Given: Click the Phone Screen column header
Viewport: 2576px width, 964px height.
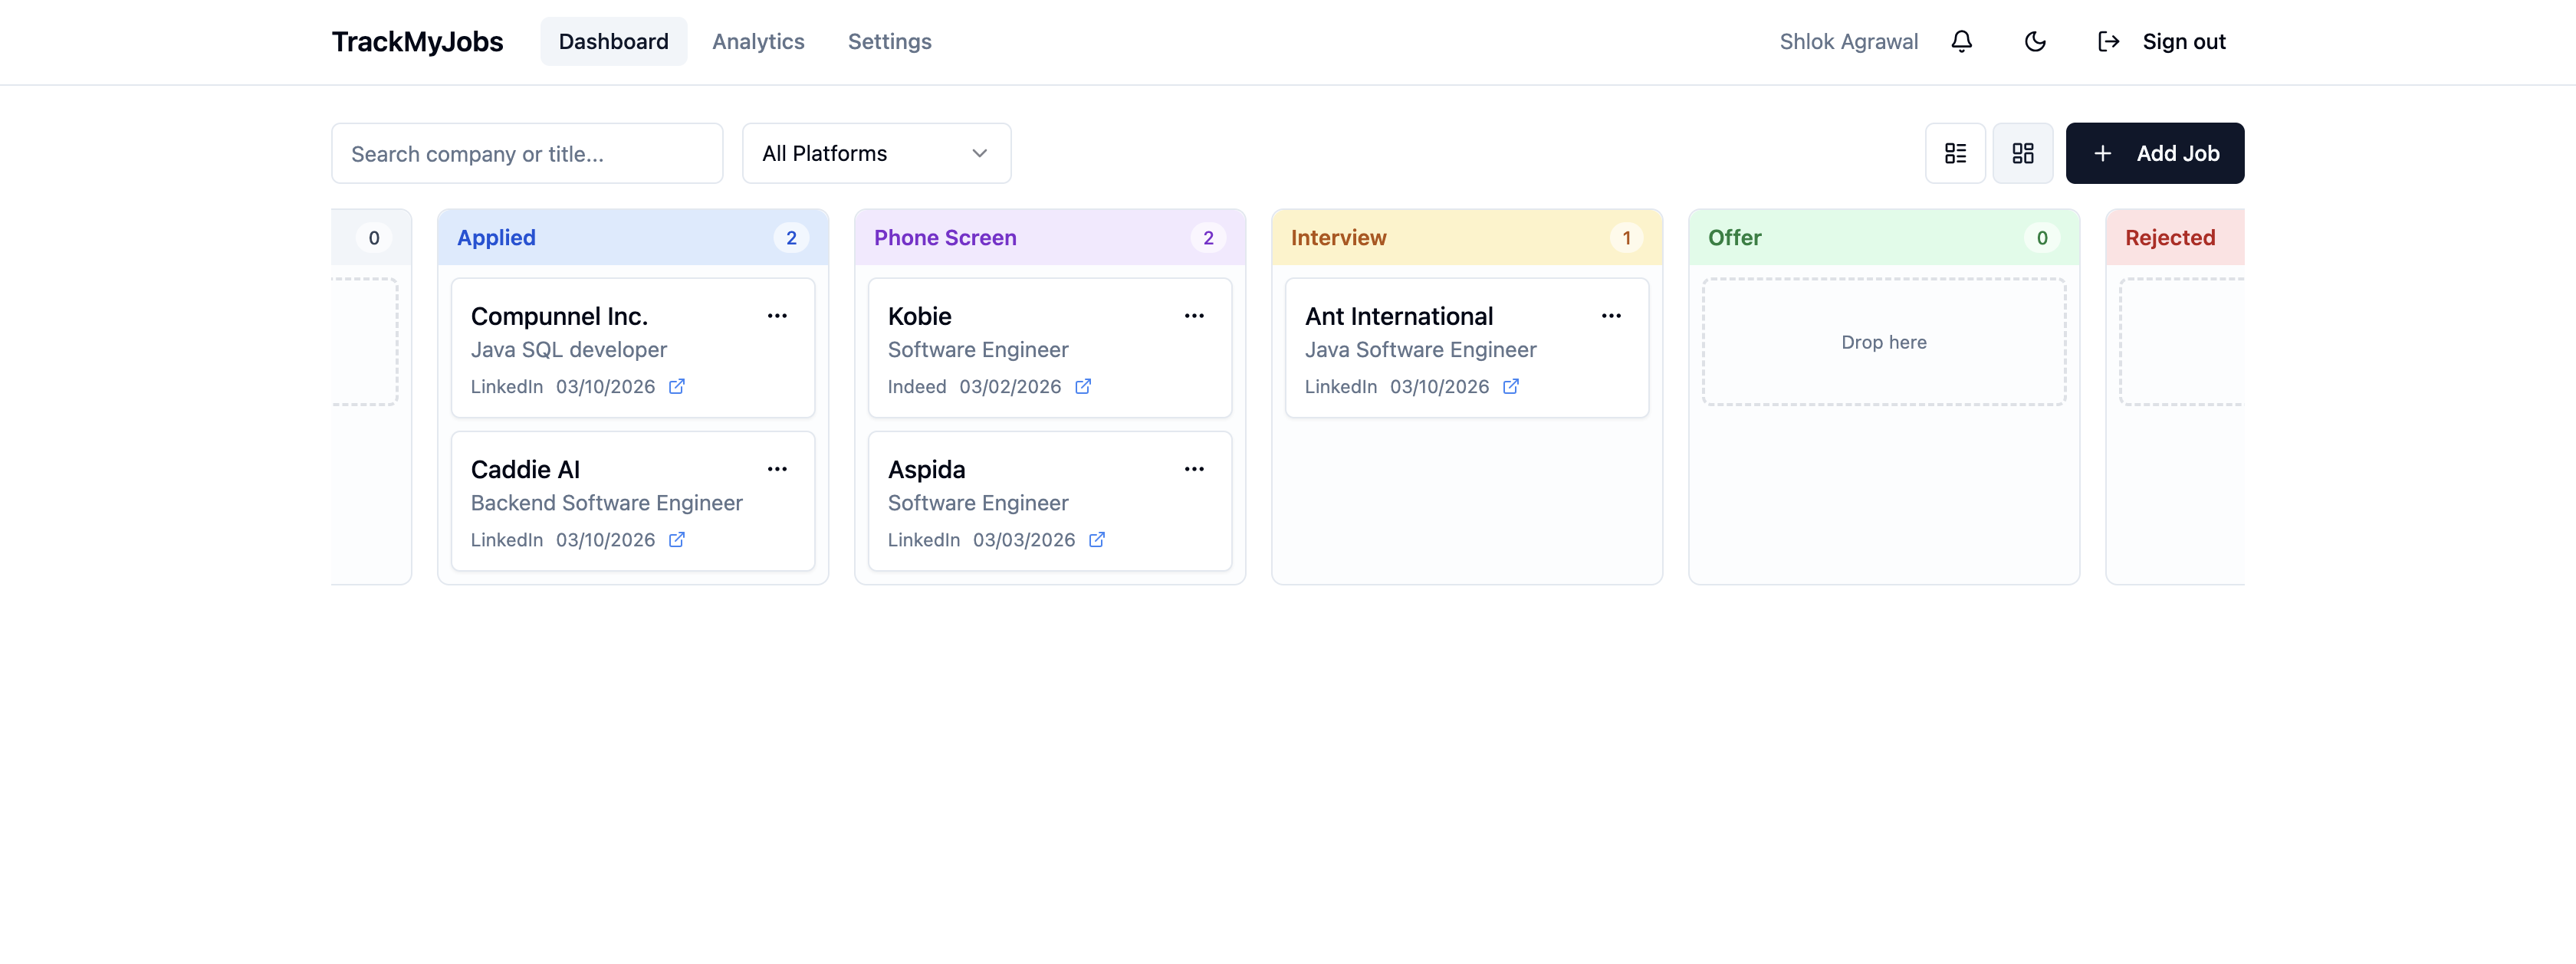Looking at the screenshot, I should point(1050,237).
